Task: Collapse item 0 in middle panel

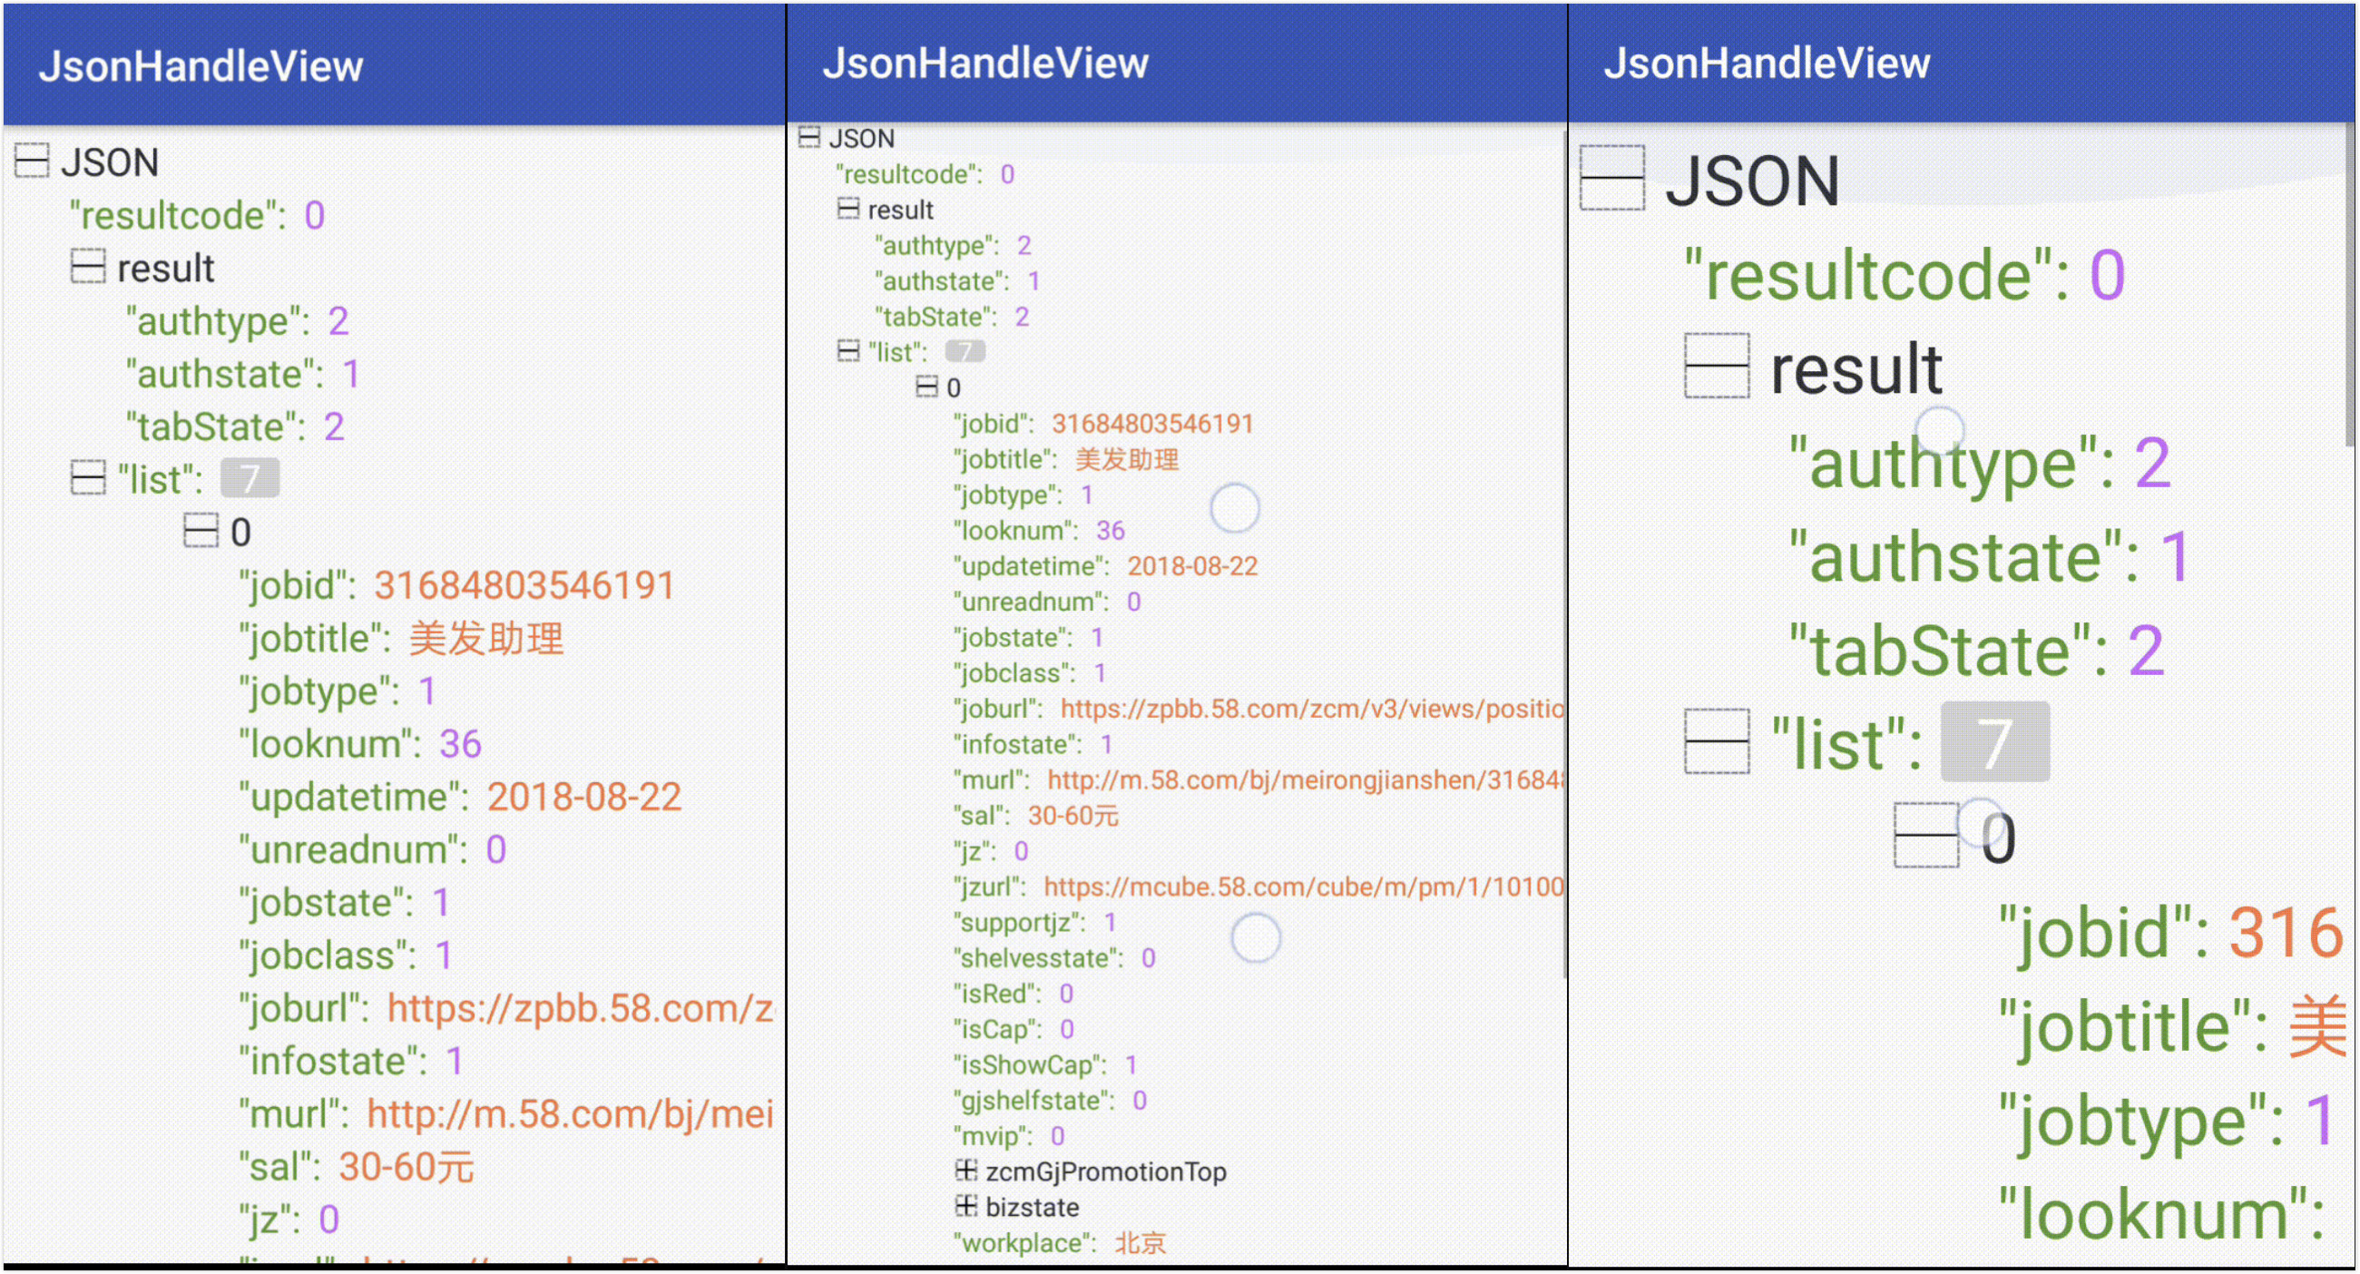Action: [x=927, y=387]
